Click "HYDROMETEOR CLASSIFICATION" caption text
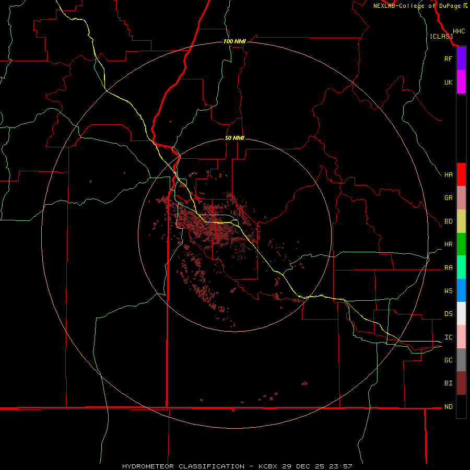Image resolution: width=470 pixels, height=470 pixels. tap(183, 466)
